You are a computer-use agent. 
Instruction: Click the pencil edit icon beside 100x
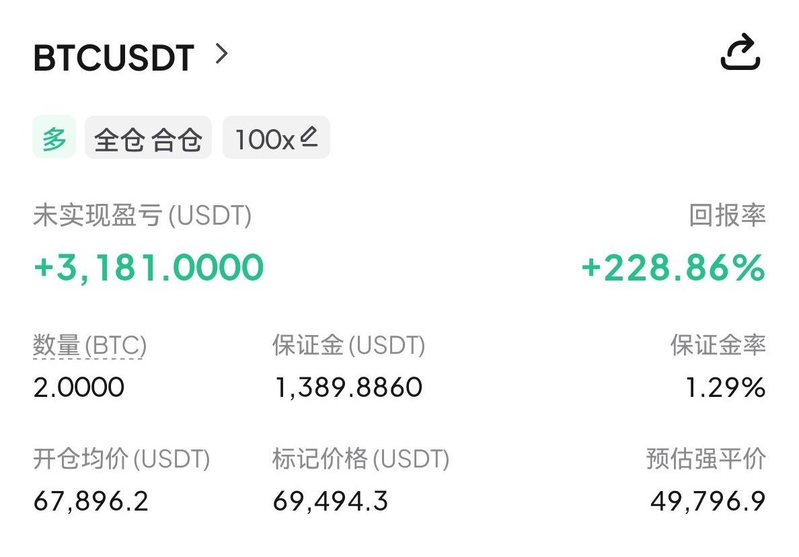[309, 138]
